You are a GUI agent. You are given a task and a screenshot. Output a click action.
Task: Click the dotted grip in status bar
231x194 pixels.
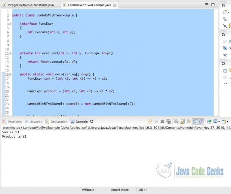[164, 190]
